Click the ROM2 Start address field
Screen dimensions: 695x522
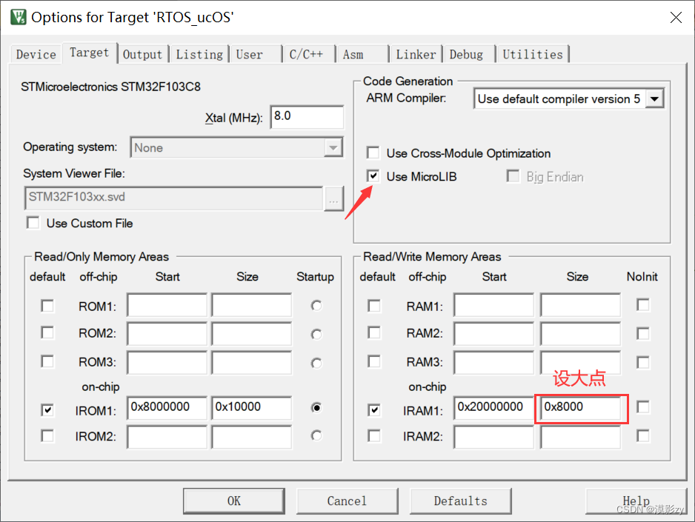point(167,333)
